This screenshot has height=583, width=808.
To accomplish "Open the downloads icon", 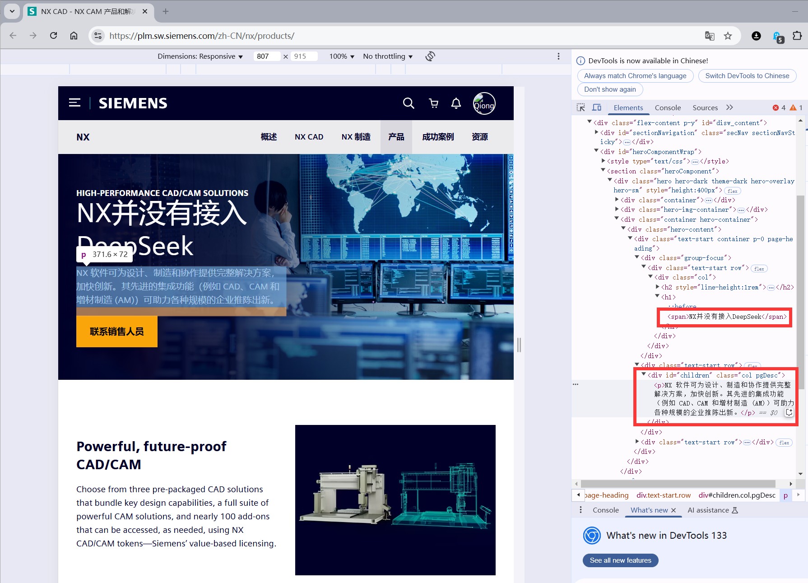I will click(756, 36).
